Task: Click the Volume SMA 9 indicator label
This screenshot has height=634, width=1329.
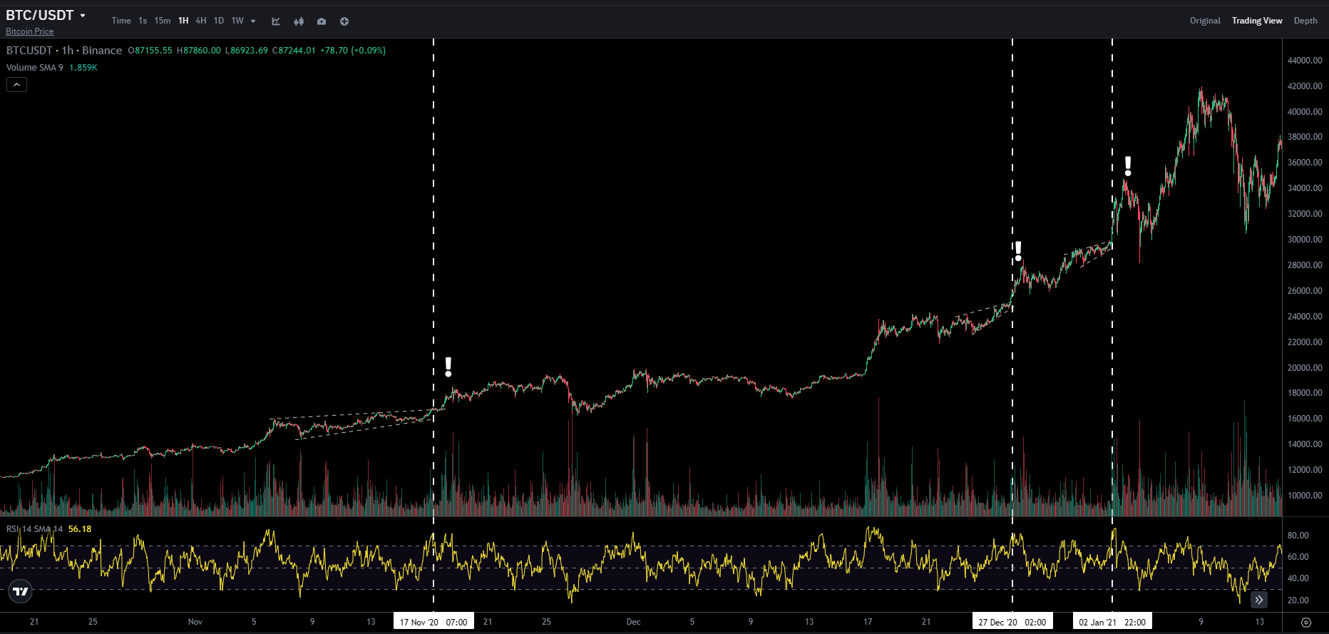Action: click(35, 68)
